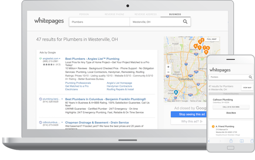Click the Roofing Repairs & Install sublink
This screenshot has width=255, height=160.
click(x=120, y=90)
